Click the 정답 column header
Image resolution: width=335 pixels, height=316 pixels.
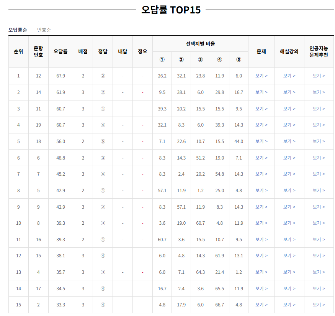point(103,51)
